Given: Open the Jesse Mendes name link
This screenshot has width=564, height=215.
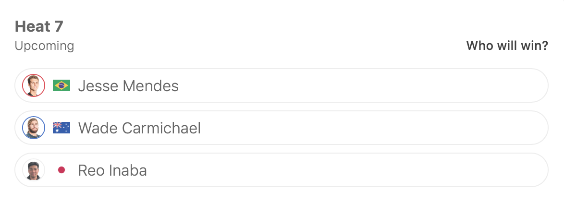Looking at the screenshot, I should [128, 86].
